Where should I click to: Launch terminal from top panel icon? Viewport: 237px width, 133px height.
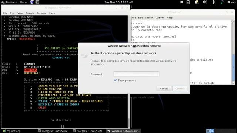pyautogui.click(x=37, y=2)
